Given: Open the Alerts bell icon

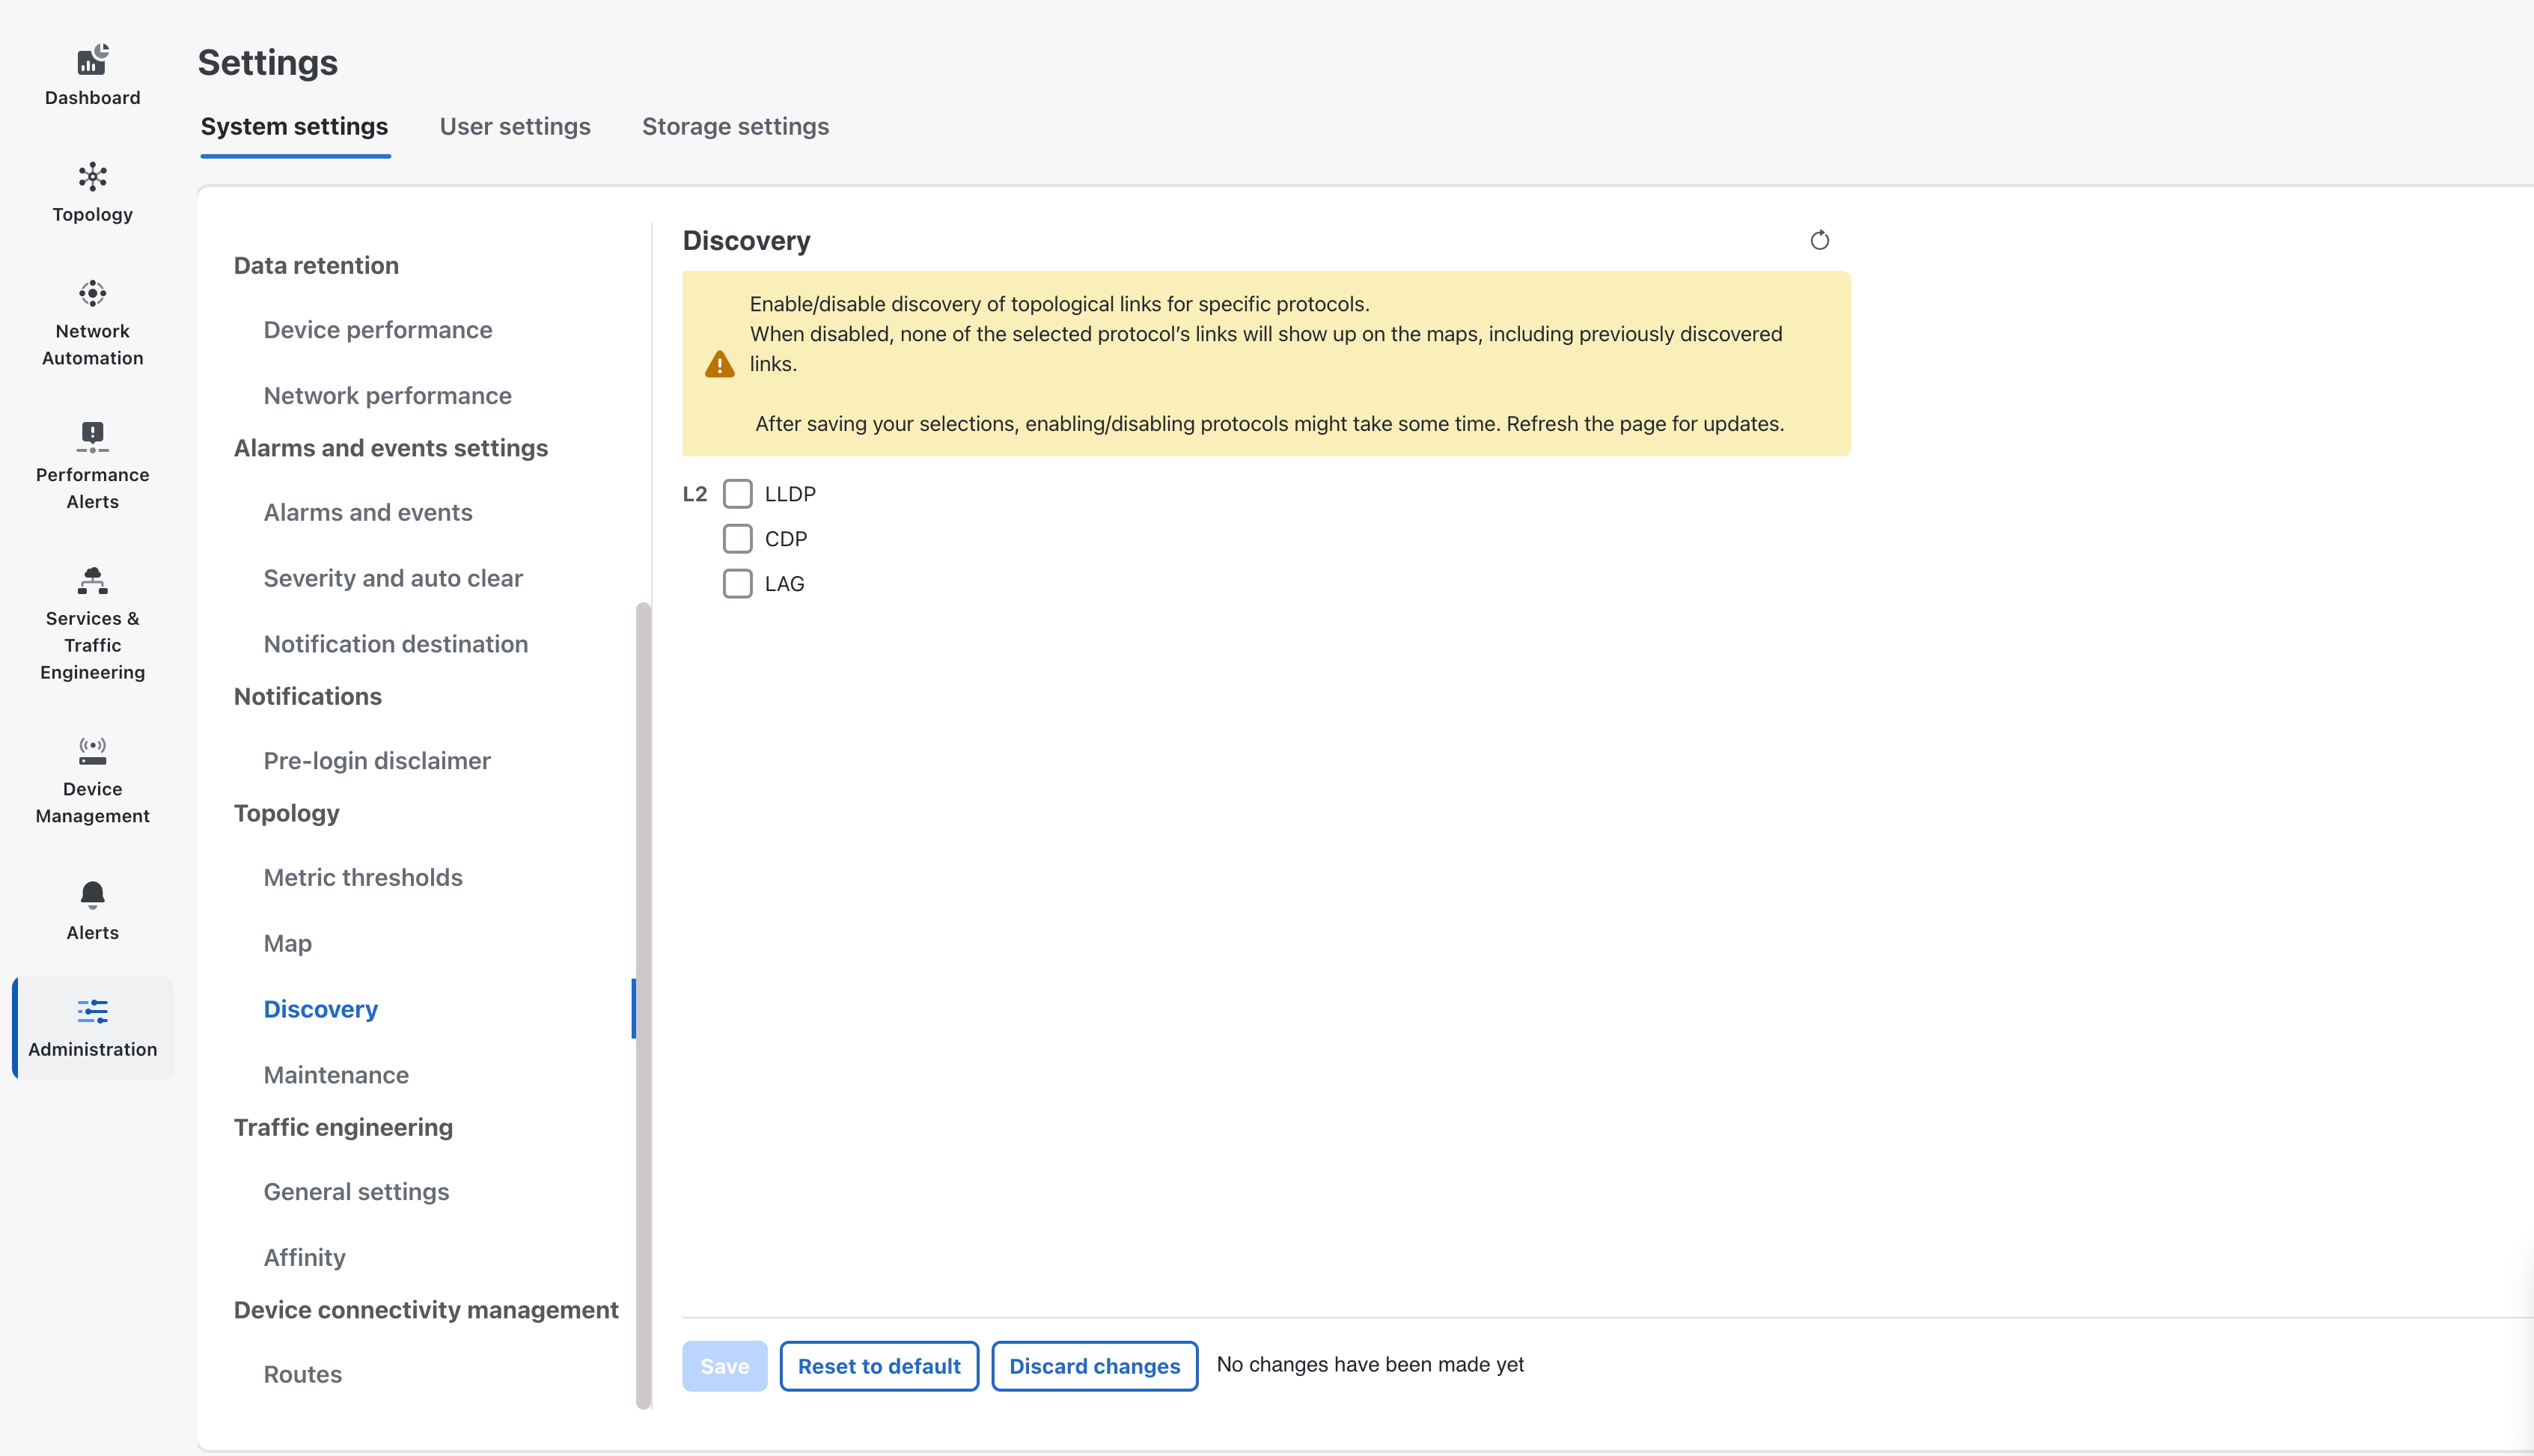Looking at the screenshot, I should [x=92, y=895].
